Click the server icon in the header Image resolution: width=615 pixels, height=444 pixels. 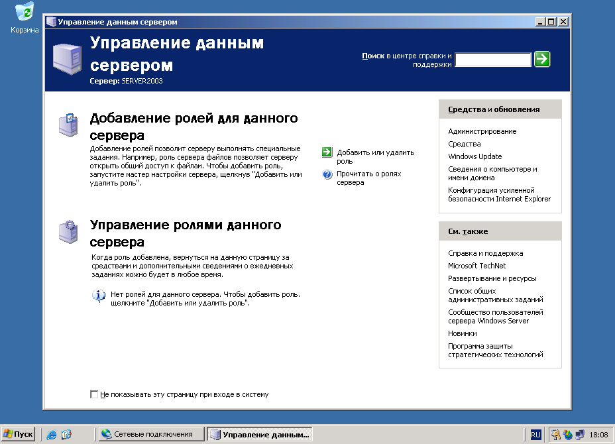coord(68,59)
